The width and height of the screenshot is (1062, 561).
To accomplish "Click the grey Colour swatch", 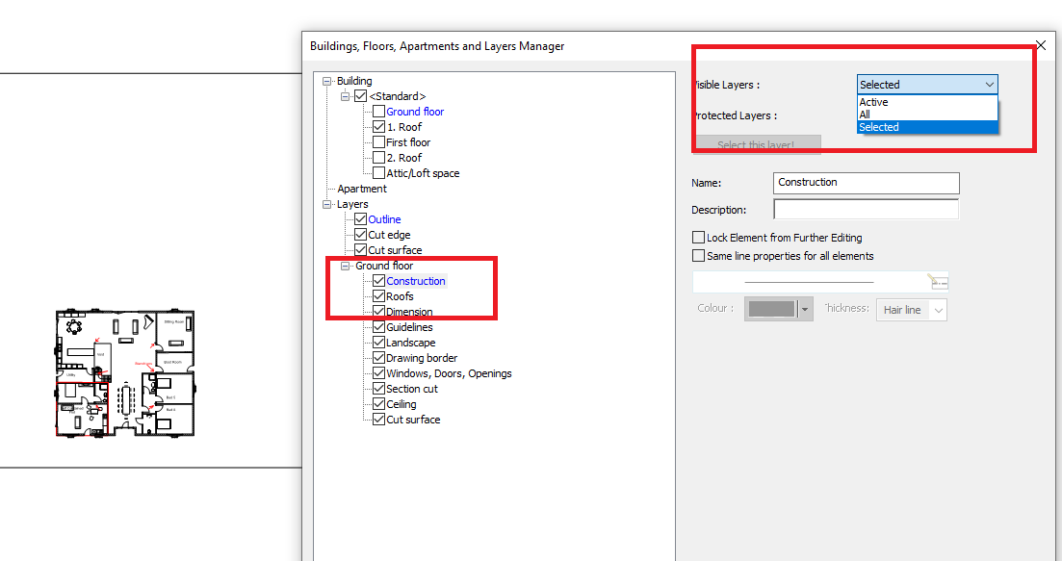I will coord(771,309).
